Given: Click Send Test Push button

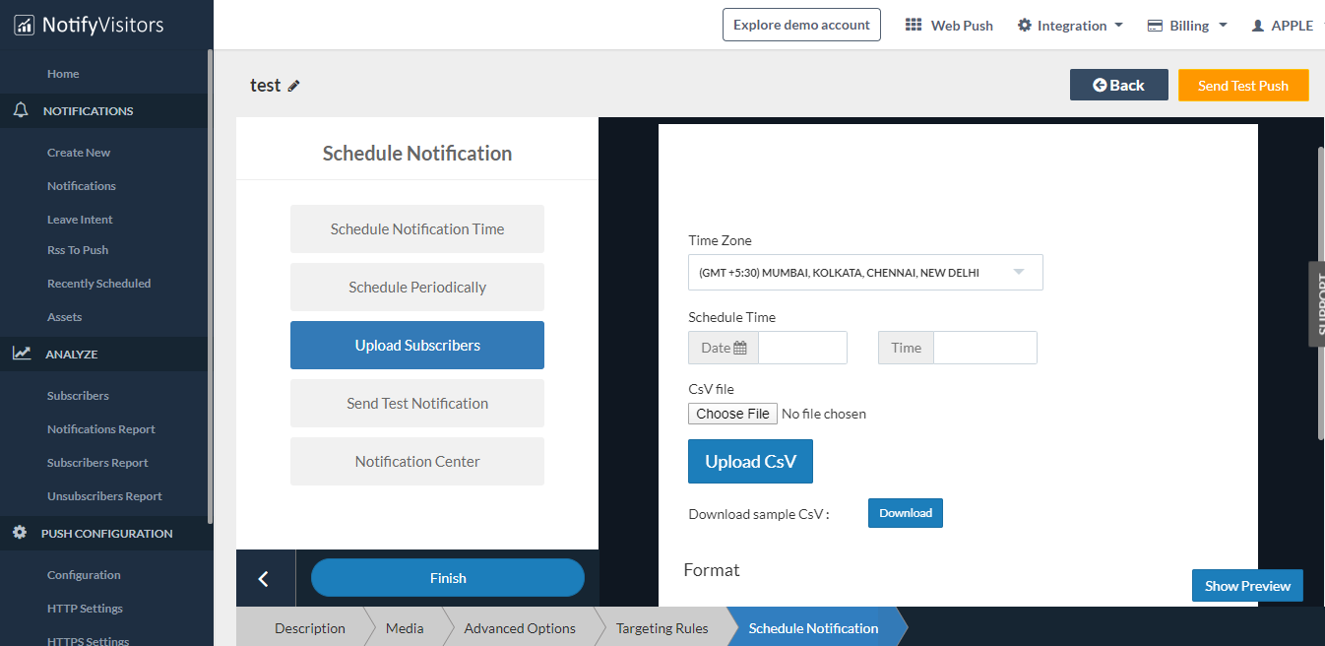Looking at the screenshot, I should point(1243,85).
